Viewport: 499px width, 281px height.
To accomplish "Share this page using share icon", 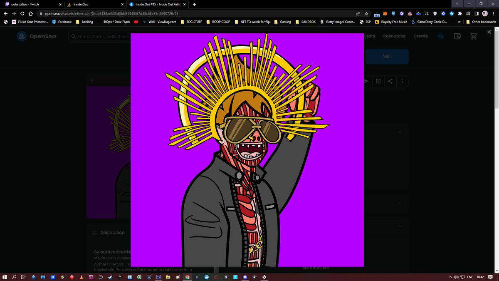I will click(x=358, y=13).
